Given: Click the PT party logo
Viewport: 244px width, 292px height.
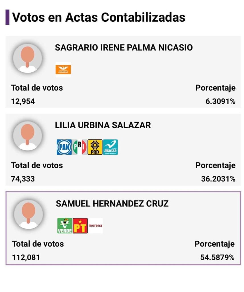Looking at the screenshot, I should pos(80,226).
